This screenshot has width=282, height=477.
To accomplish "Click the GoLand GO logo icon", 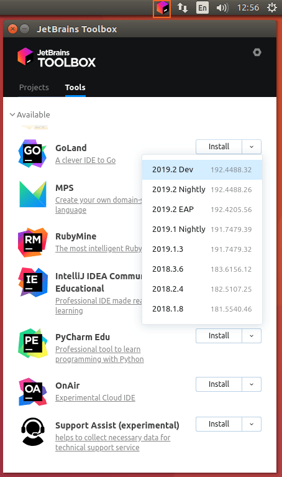I will 32,154.
